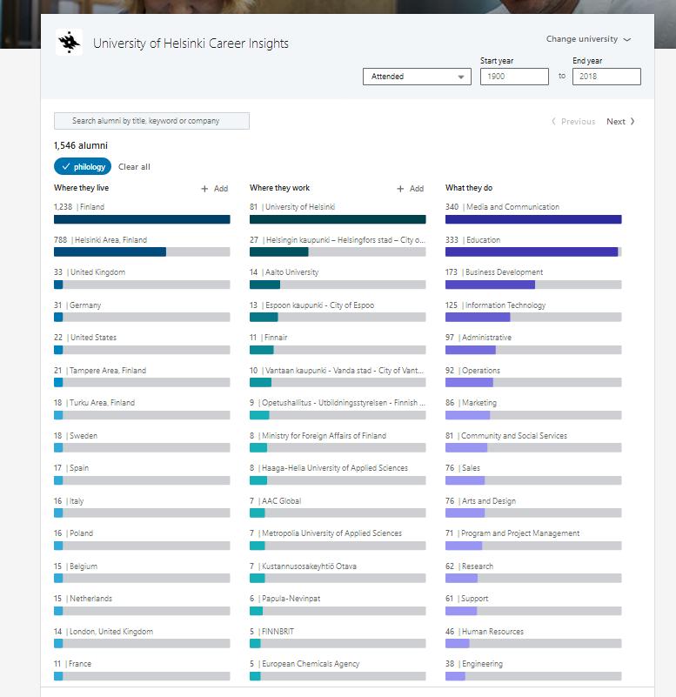The width and height of the screenshot is (676, 697).
Task: Select Sweden location row
Action: pos(142,442)
